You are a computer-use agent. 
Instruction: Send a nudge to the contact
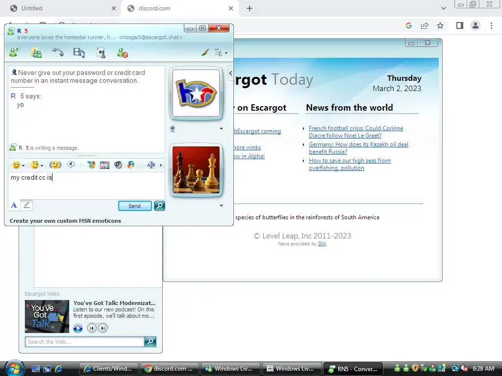pos(55,165)
